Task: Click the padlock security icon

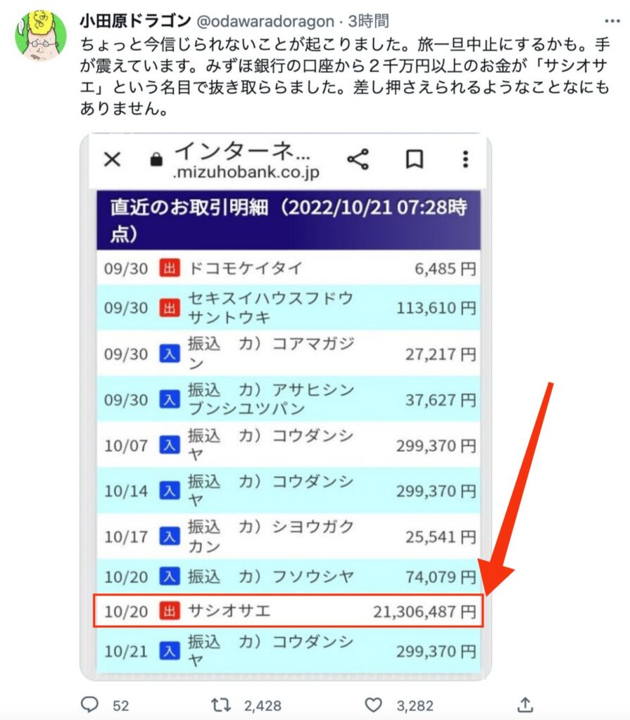Action: tap(156, 160)
